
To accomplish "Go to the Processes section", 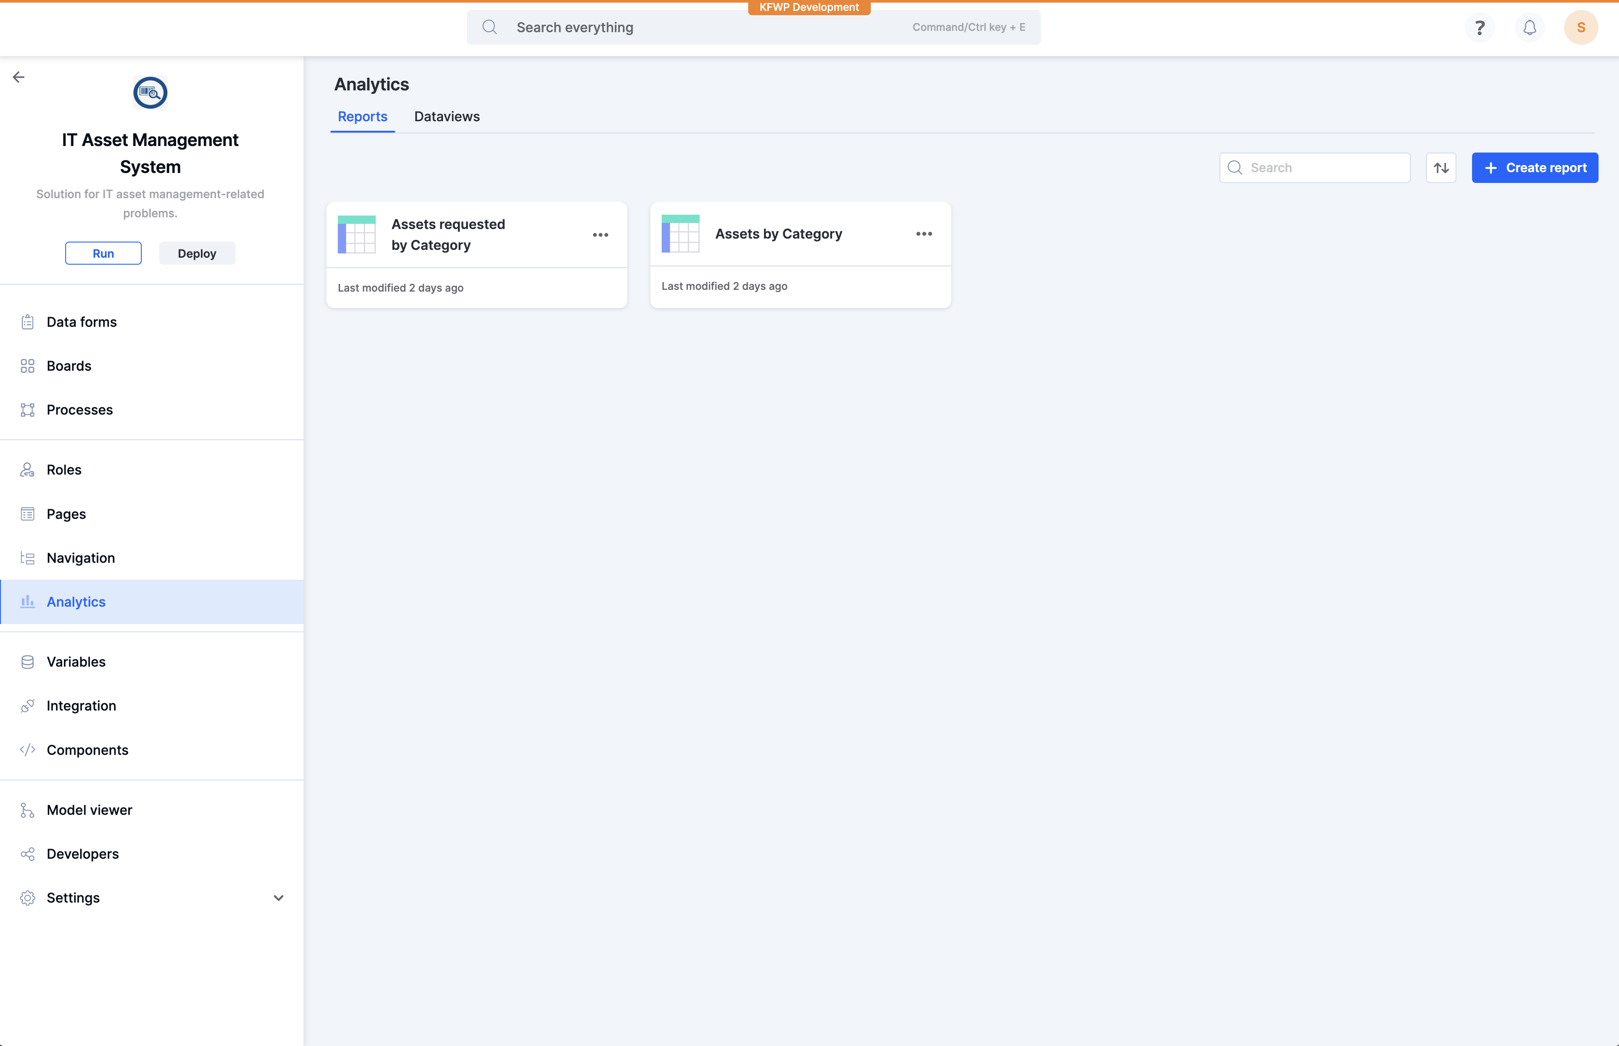I will point(152,410).
